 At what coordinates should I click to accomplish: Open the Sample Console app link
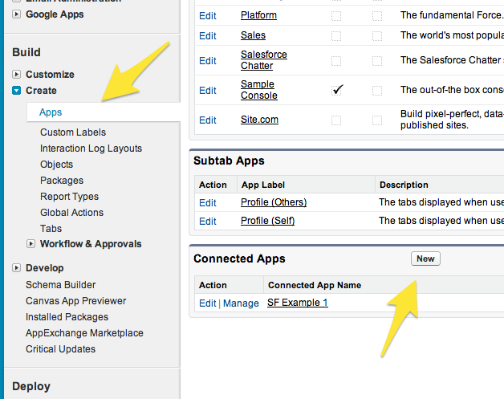tap(259, 90)
